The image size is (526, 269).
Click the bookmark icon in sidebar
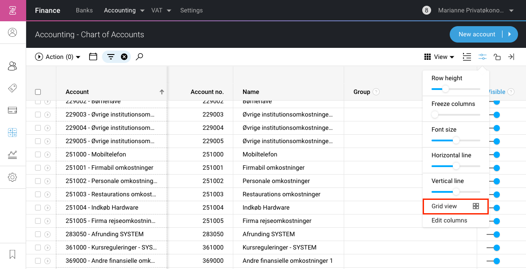[12, 254]
